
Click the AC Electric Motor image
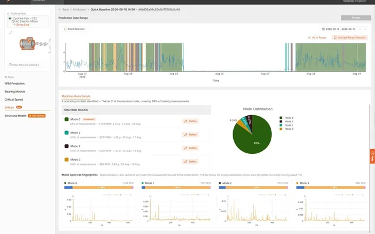click(28, 43)
